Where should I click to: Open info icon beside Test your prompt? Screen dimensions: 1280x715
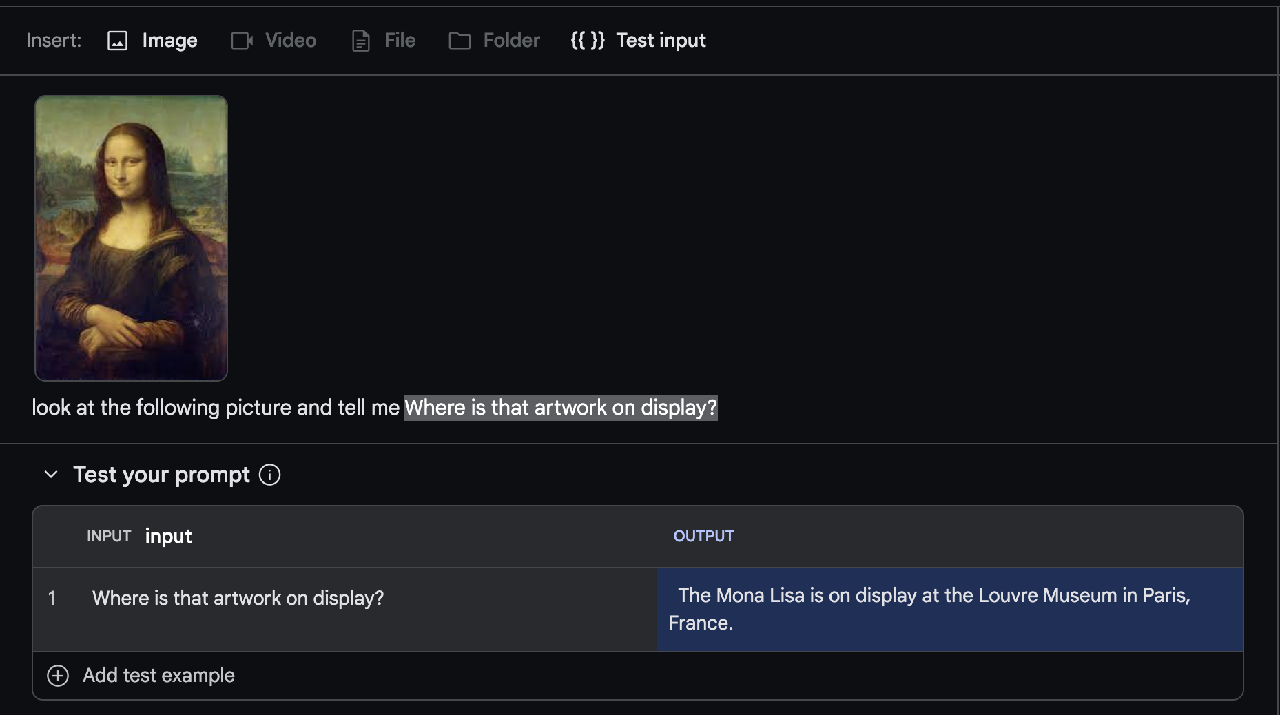(269, 475)
